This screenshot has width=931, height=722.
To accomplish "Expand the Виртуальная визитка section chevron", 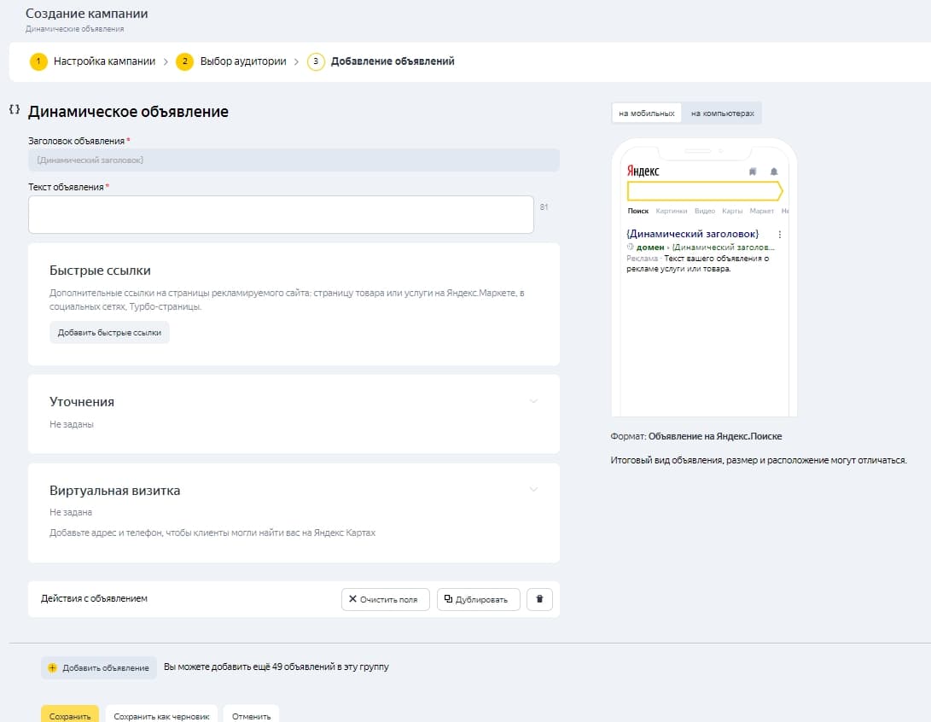I will tap(534, 490).
